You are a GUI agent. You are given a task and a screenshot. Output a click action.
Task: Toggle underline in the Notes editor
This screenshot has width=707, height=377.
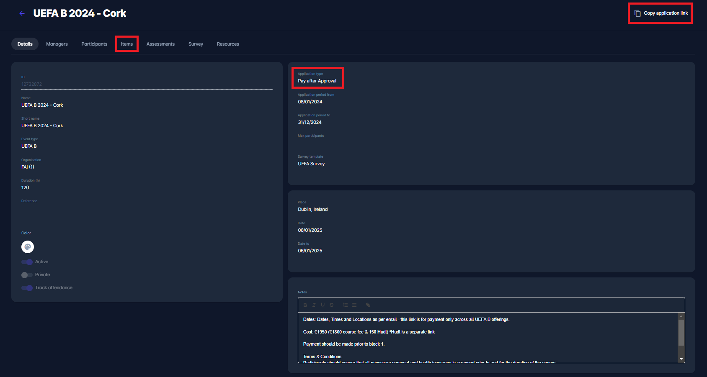[x=323, y=305]
